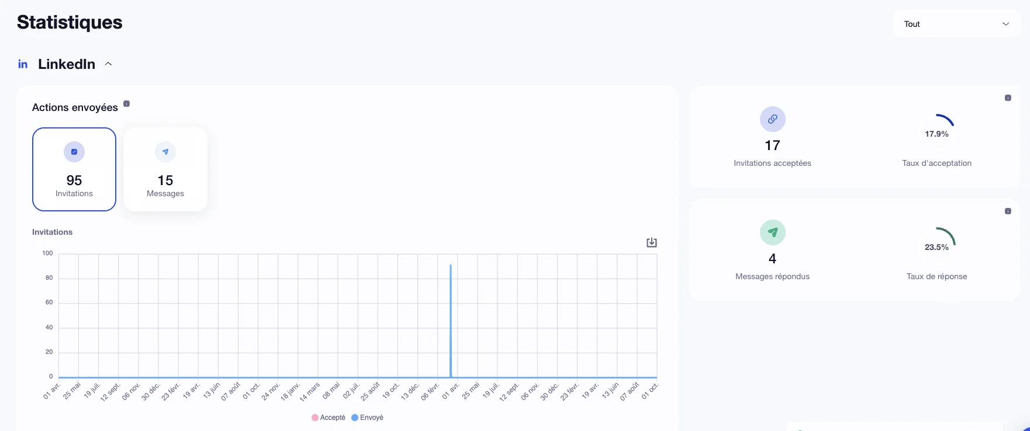The width and height of the screenshot is (1030, 431).
Task: Click the Messages répondus label
Action: 773,276
